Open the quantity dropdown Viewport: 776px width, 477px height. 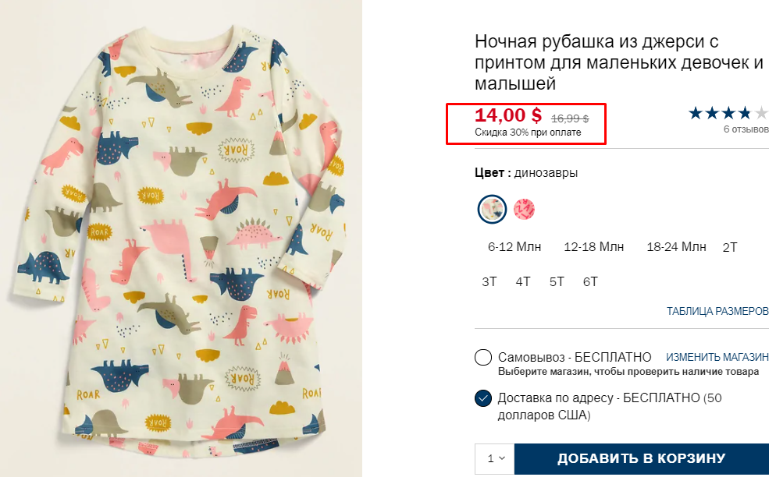495,458
